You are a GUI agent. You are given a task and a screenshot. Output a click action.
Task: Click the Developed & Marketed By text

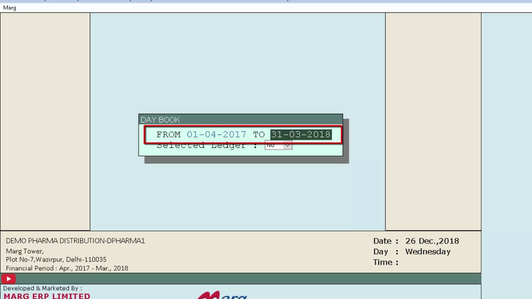pyautogui.click(x=42, y=288)
